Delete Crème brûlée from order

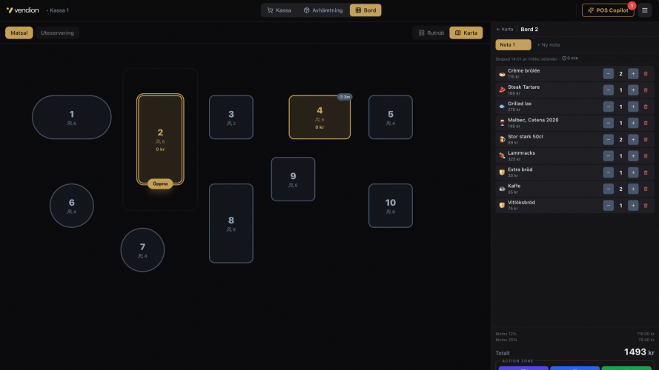pyautogui.click(x=646, y=73)
